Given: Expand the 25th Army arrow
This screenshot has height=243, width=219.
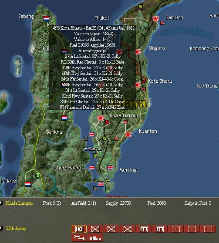Looking at the screenshot, I should tap(1, 228).
